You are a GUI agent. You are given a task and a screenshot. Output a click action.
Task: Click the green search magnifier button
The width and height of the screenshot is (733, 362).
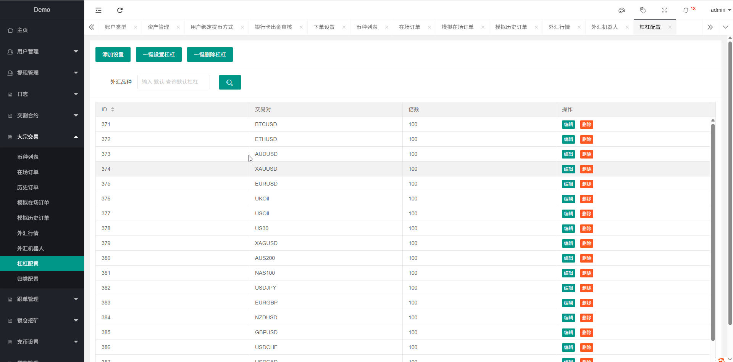pyautogui.click(x=229, y=82)
